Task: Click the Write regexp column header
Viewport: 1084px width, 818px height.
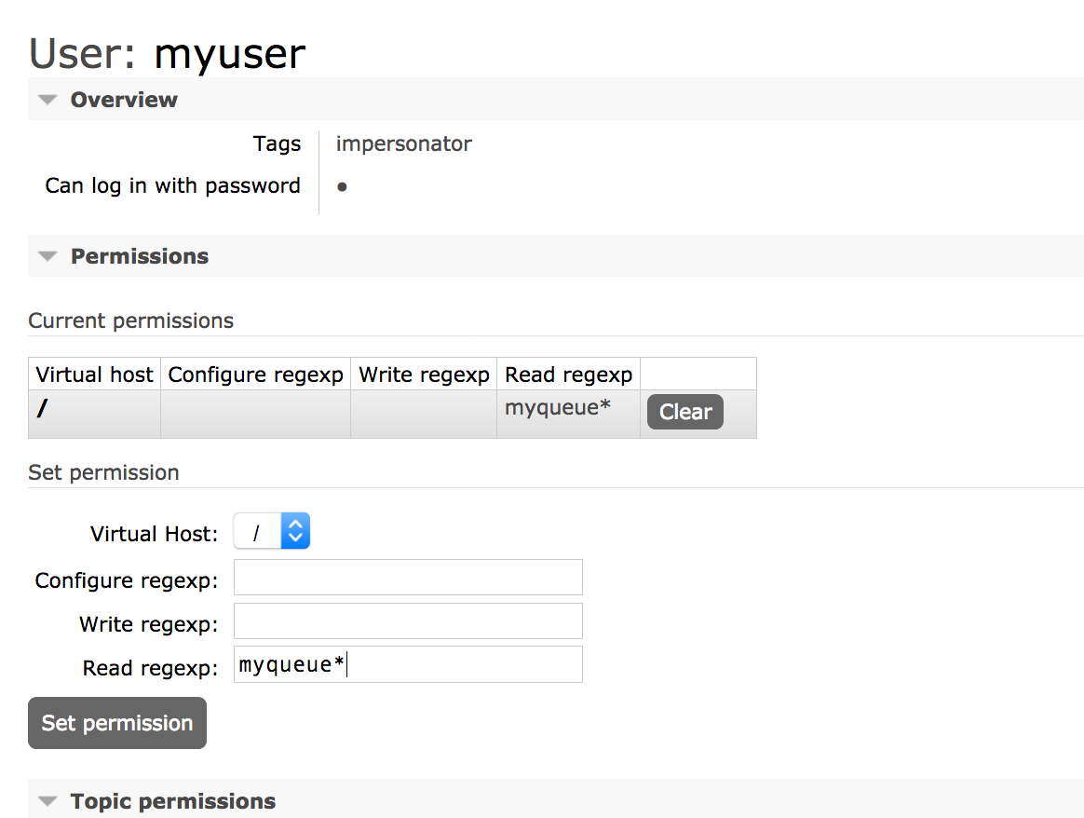Action: [424, 375]
